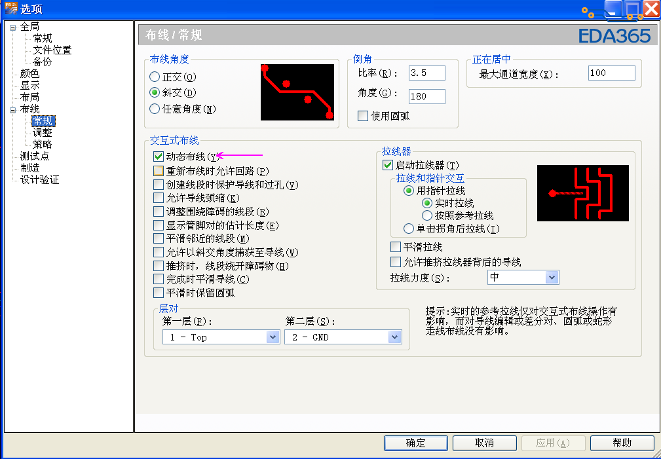Click the 帮助 button

coord(622,443)
